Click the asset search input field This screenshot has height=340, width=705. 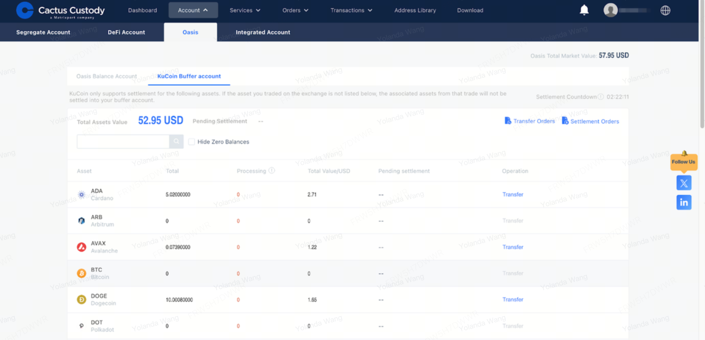(x=123, y=141)
